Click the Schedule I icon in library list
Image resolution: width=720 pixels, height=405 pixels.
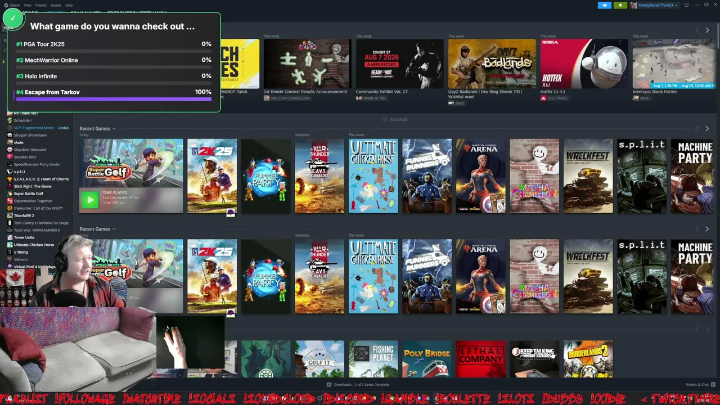[10, 120]
